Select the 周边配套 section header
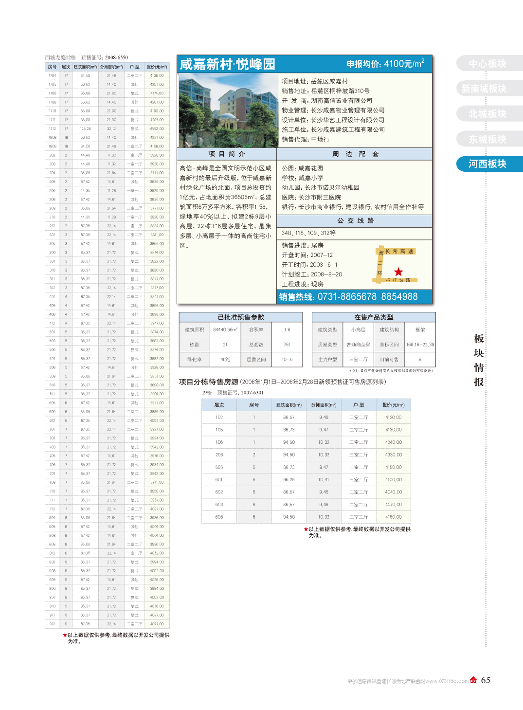 [355, 154]
